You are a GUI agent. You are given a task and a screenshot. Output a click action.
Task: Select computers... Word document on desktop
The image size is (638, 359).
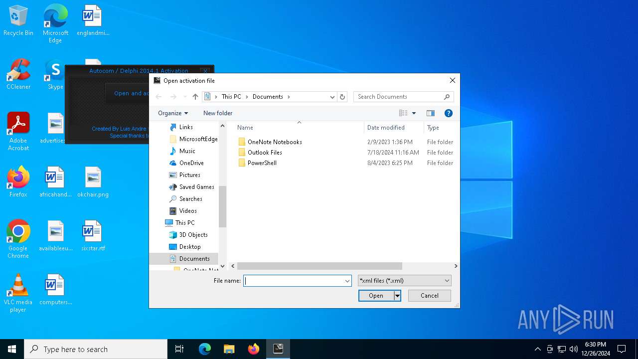point(55,290)
